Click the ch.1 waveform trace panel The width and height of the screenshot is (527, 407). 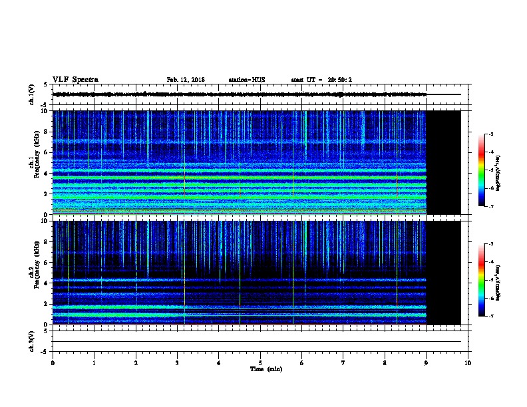262,94
